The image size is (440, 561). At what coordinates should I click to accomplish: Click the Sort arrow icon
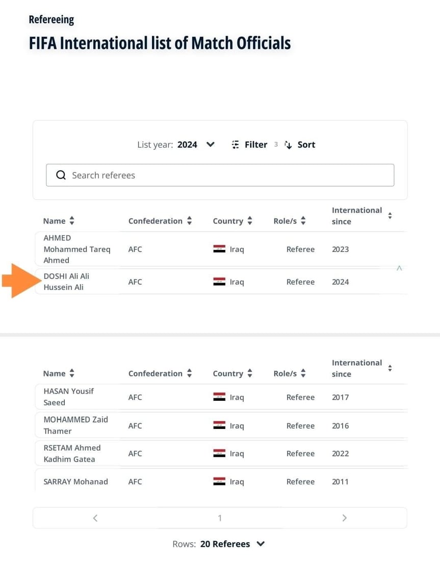coord(288,145)
